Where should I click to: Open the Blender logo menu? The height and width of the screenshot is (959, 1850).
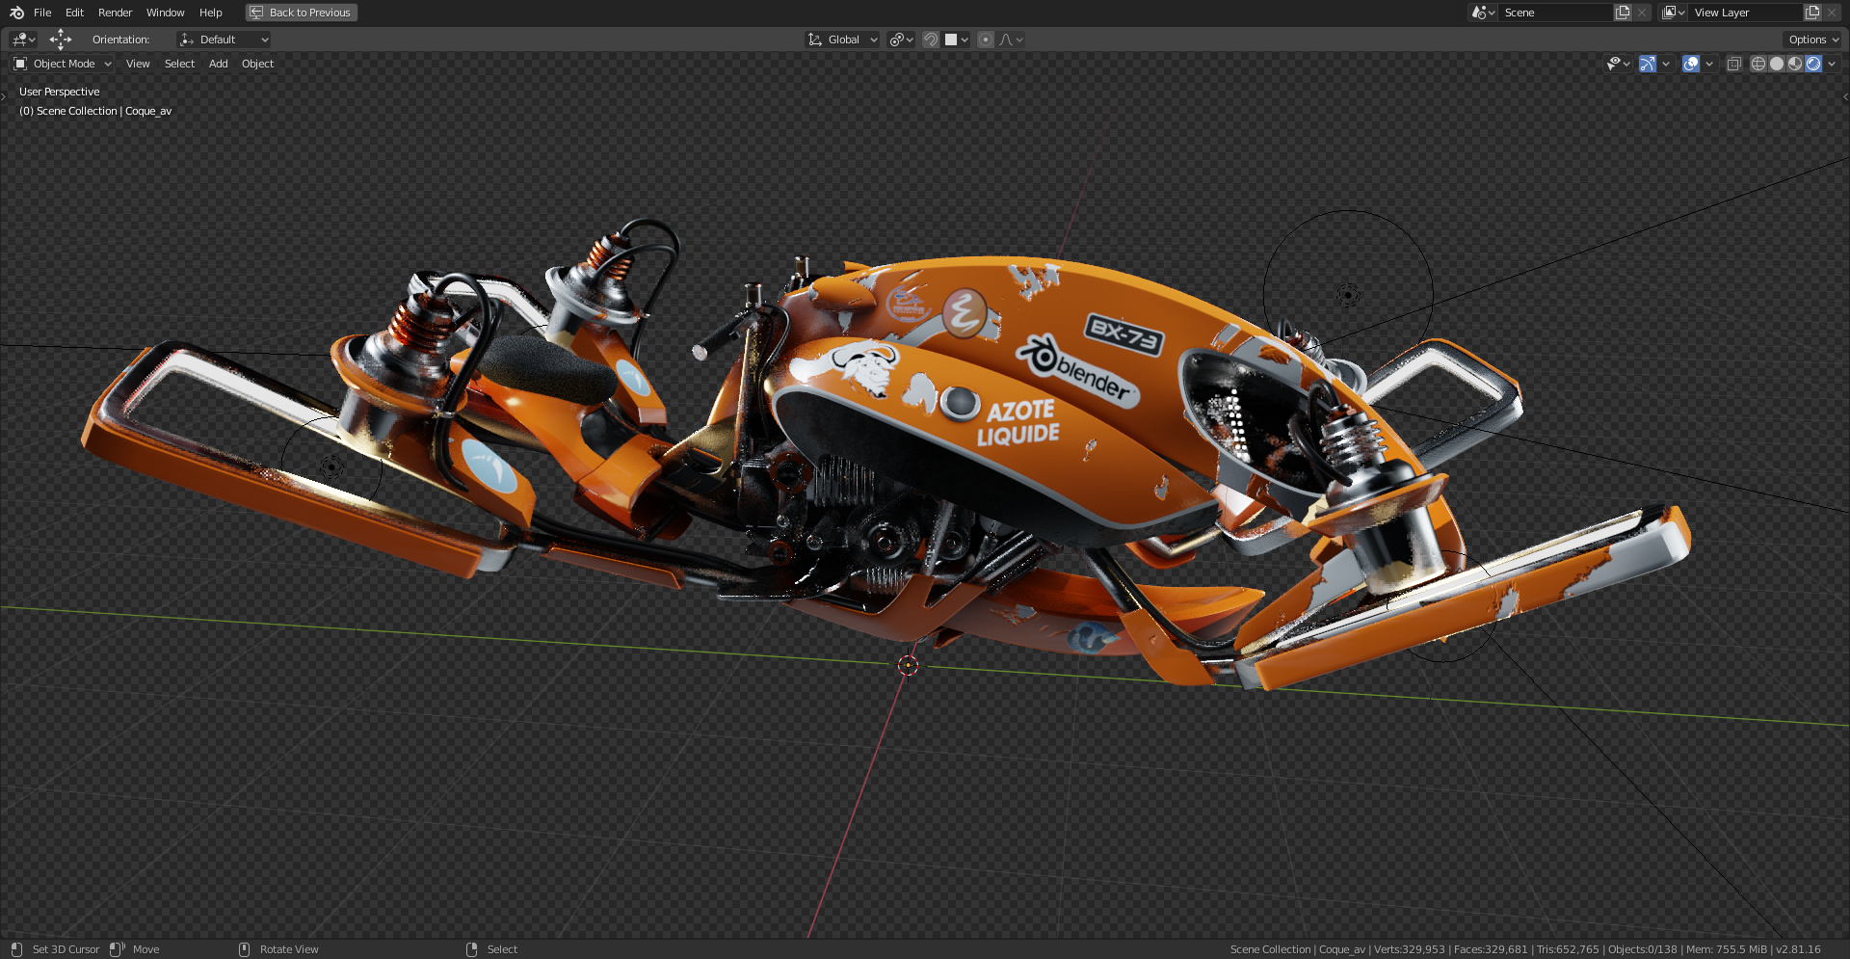[x=16, y=13]
